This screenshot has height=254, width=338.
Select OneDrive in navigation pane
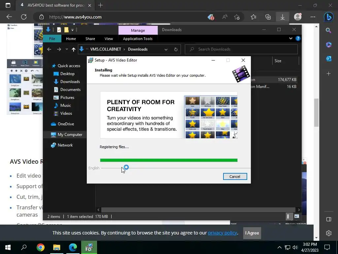(66, 124)
